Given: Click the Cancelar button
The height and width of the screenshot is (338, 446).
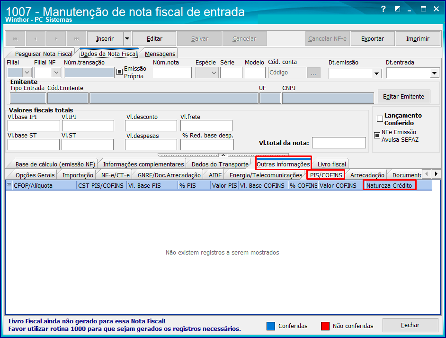Looking at the screenshot, I should (x=244, y=39).
